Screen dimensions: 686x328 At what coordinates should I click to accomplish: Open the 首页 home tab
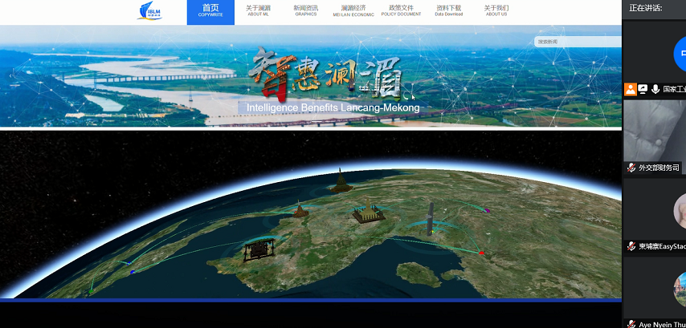[210, 11]
